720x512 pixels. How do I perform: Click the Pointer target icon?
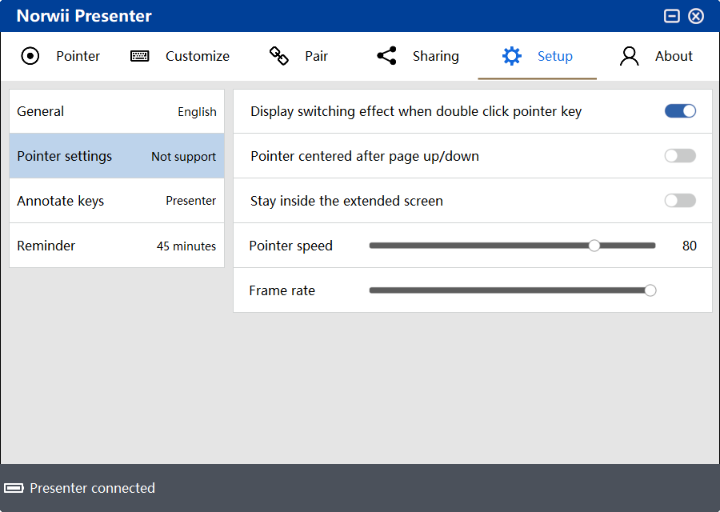(30, 56)
